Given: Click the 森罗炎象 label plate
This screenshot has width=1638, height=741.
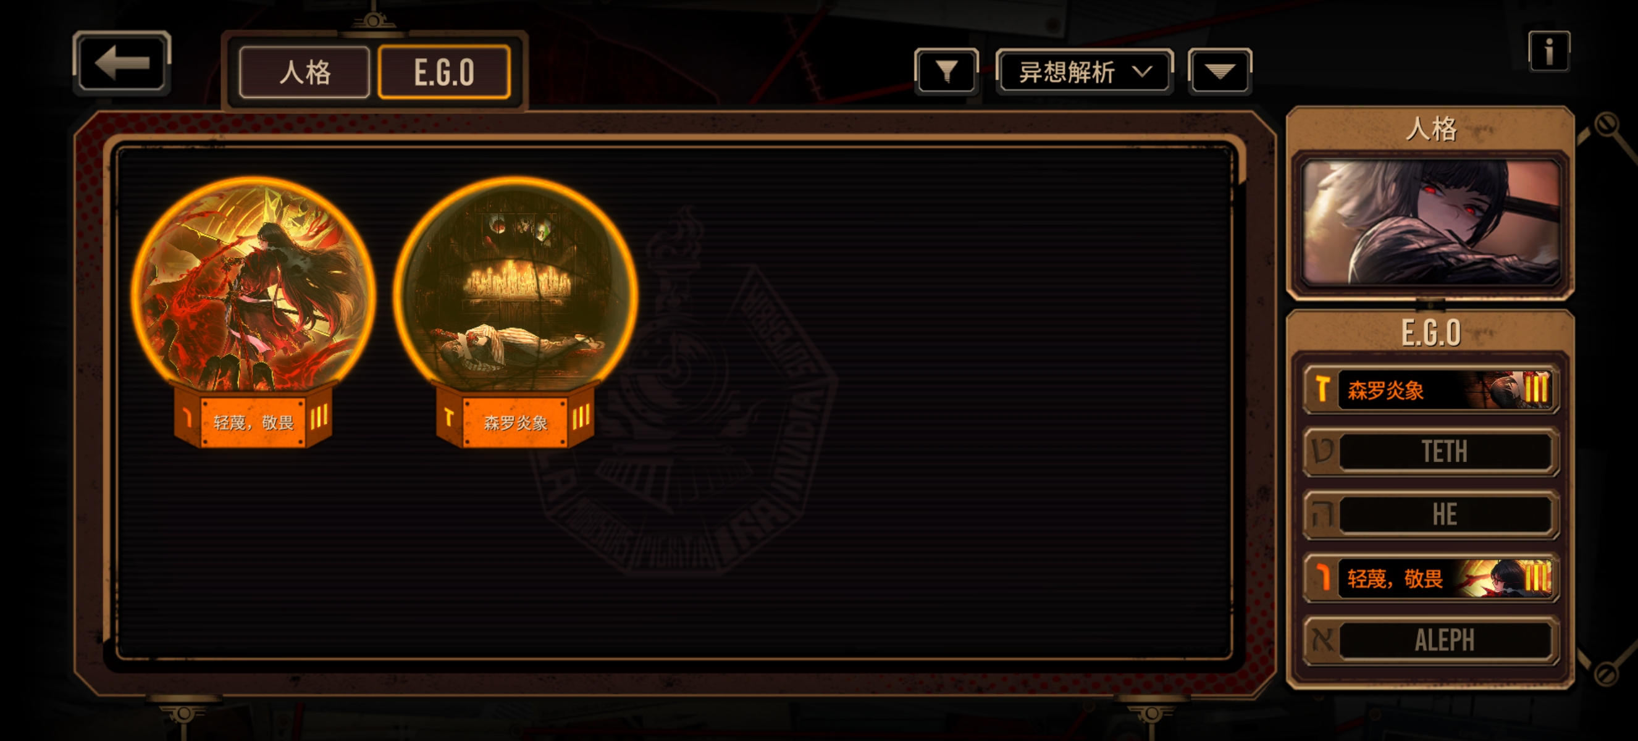Looking at the screenshot, I should point(515,422).
